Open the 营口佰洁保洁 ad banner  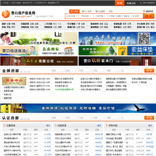tap(19, 51)
